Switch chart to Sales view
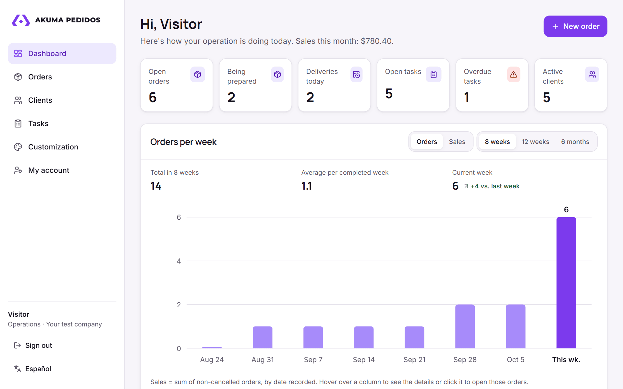This screenshot has height=389, width=623. point(457,142)
